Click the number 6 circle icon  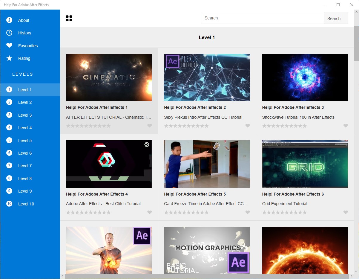point(9,153)
